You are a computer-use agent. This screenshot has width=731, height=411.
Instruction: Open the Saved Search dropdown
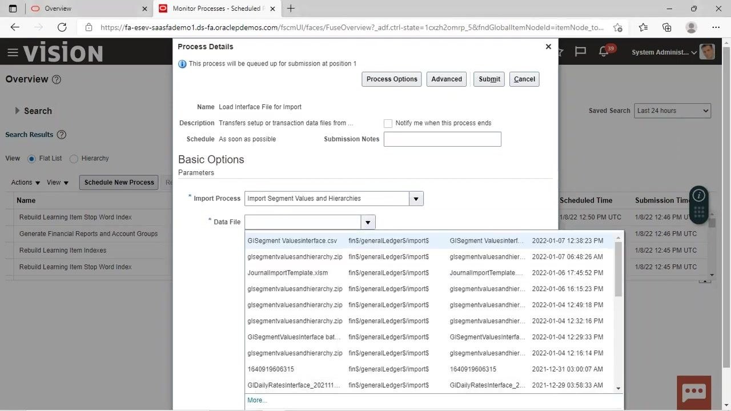click(x=672, y=111)
